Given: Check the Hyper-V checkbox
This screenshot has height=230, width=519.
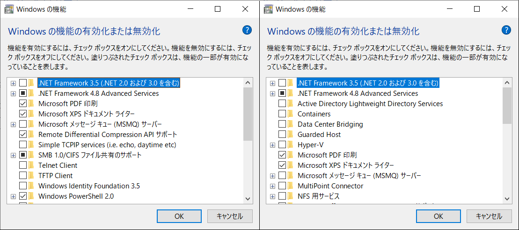Looking at the screenshot, I should 282,145.
